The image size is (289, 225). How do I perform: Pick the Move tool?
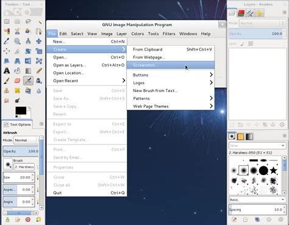39,41
